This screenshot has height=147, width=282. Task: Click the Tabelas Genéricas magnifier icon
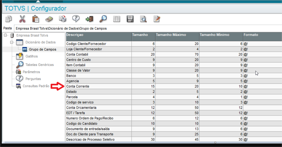pyautogui.click(x=20, y=64)
